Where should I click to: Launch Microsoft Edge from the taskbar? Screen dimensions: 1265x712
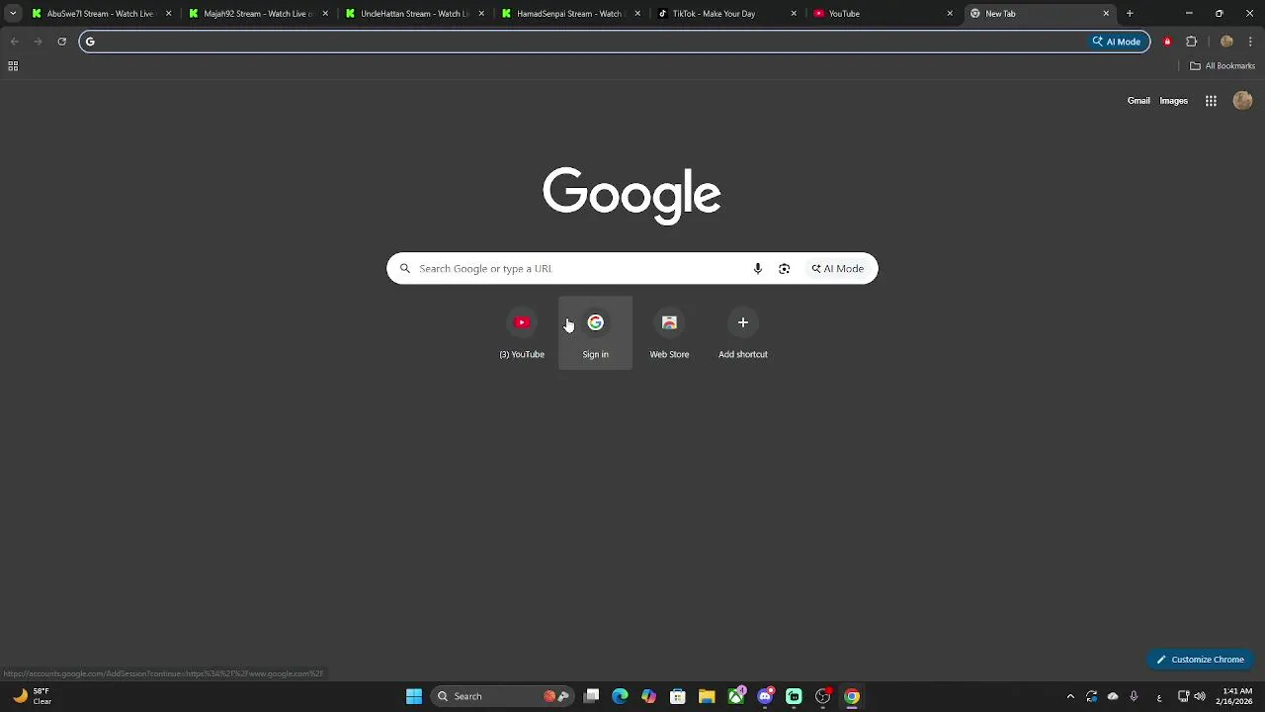tap(620, 696)
